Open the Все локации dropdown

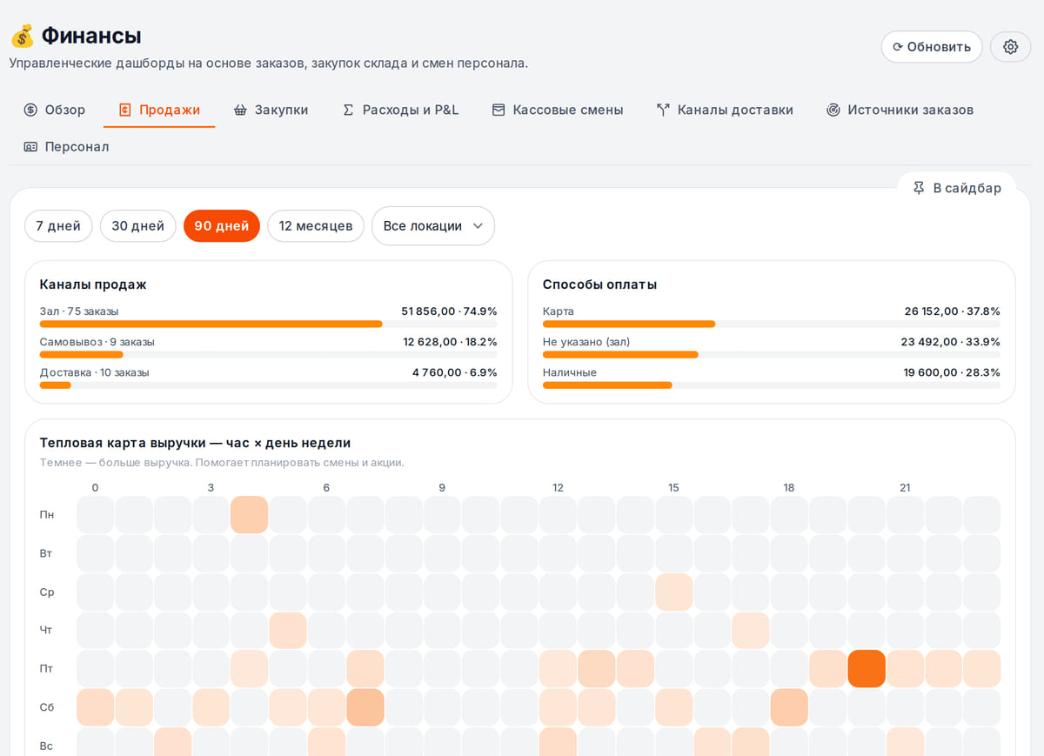[x=433, y=226]
